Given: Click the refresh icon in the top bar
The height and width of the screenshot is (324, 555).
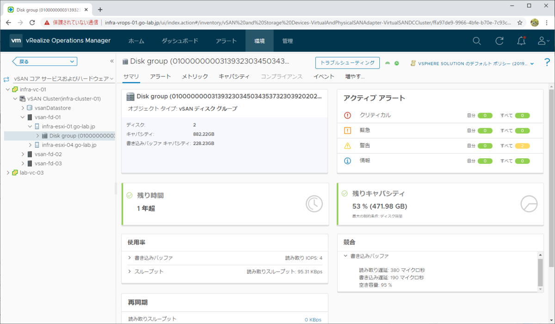Looking at the screenshot, I should pos(499,41).
